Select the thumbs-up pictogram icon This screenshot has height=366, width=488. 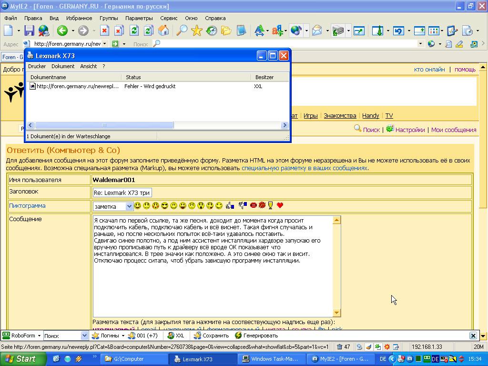(x=230, y=205)
